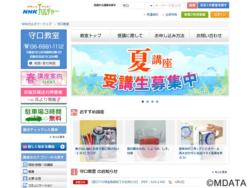Click the arrow icon on 新しく始まる講座
Viewport: 250px width, 188px height.
pos(62,147)
